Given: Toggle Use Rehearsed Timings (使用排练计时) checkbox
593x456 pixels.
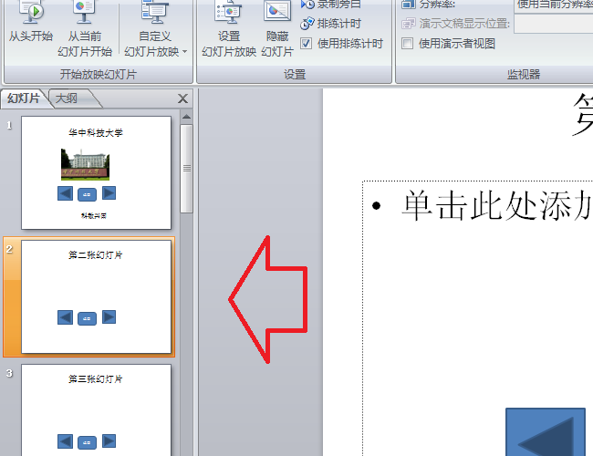Looking at the screenshot, I should 306,44.
